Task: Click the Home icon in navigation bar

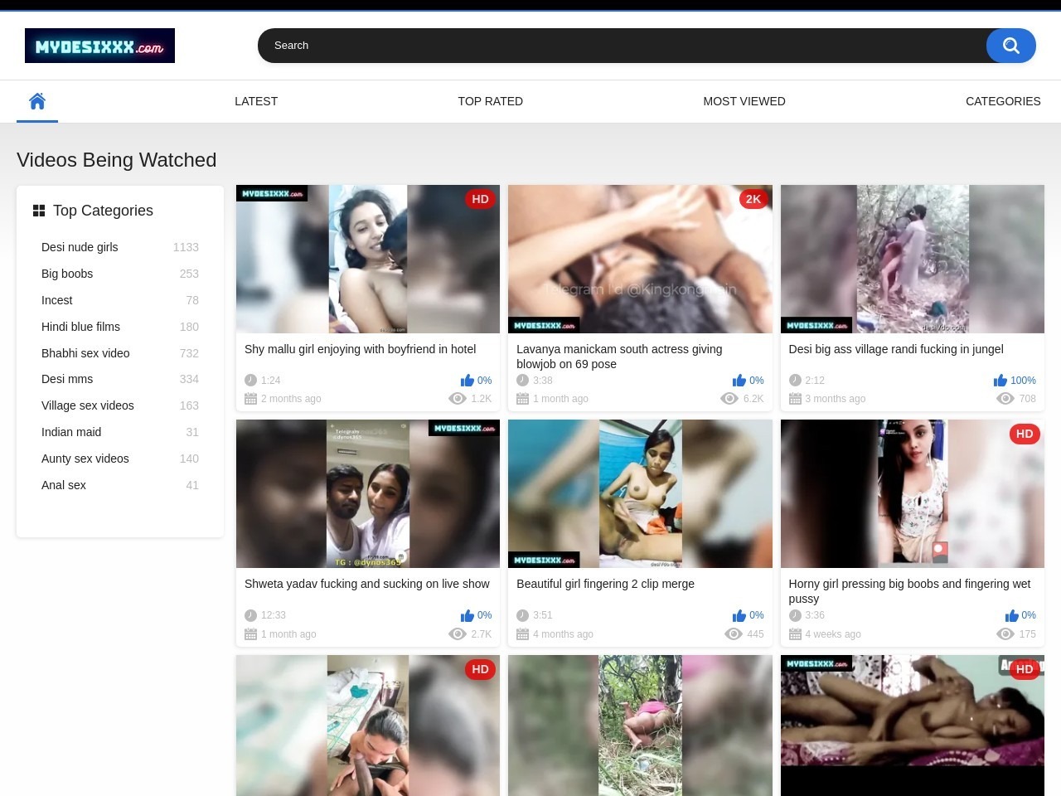Action: pos(37,101)
